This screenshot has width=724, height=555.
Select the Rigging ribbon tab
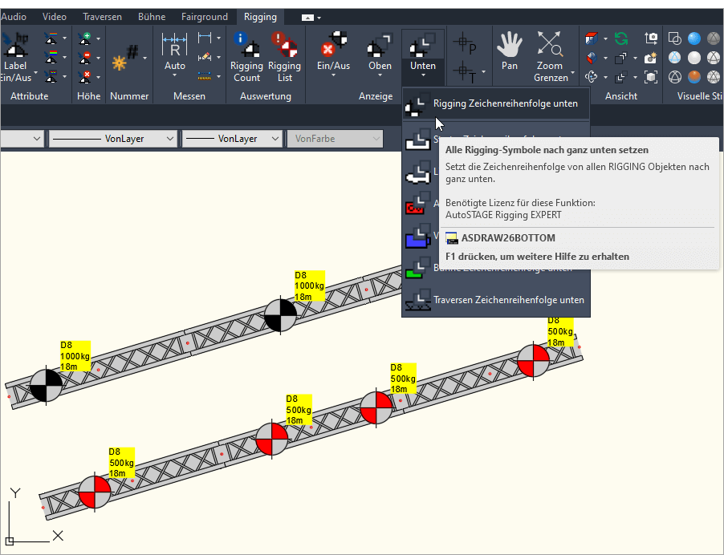point(260,17)
